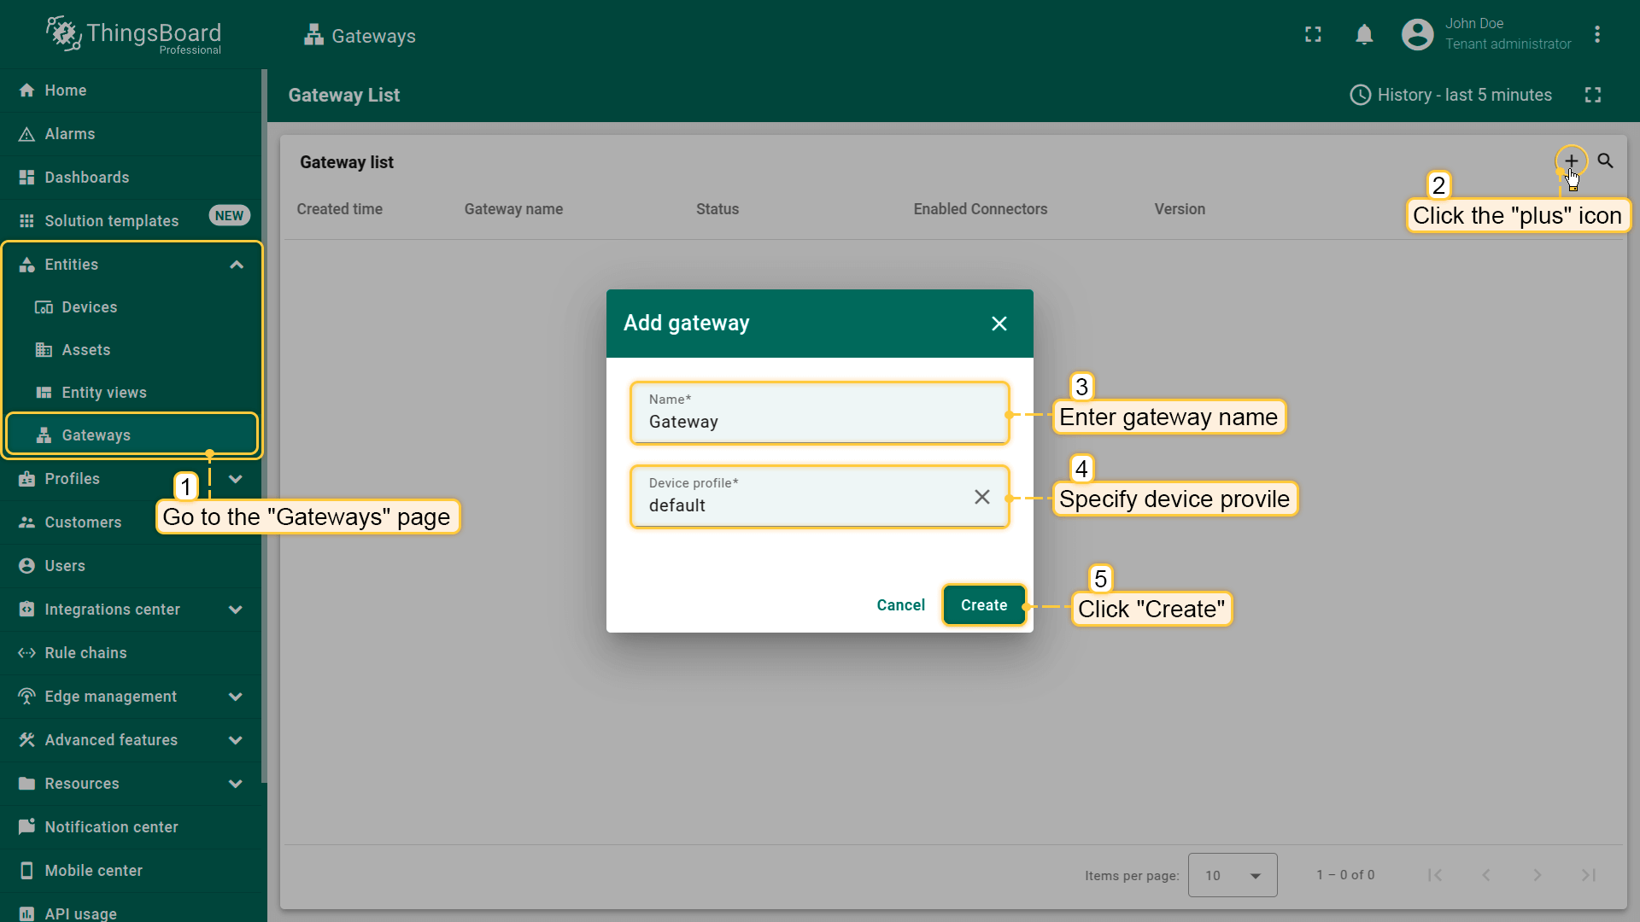This screenshot has width=1640, height=922.
Task: Open Devices in the sidebar
Action: click(89, 307)
